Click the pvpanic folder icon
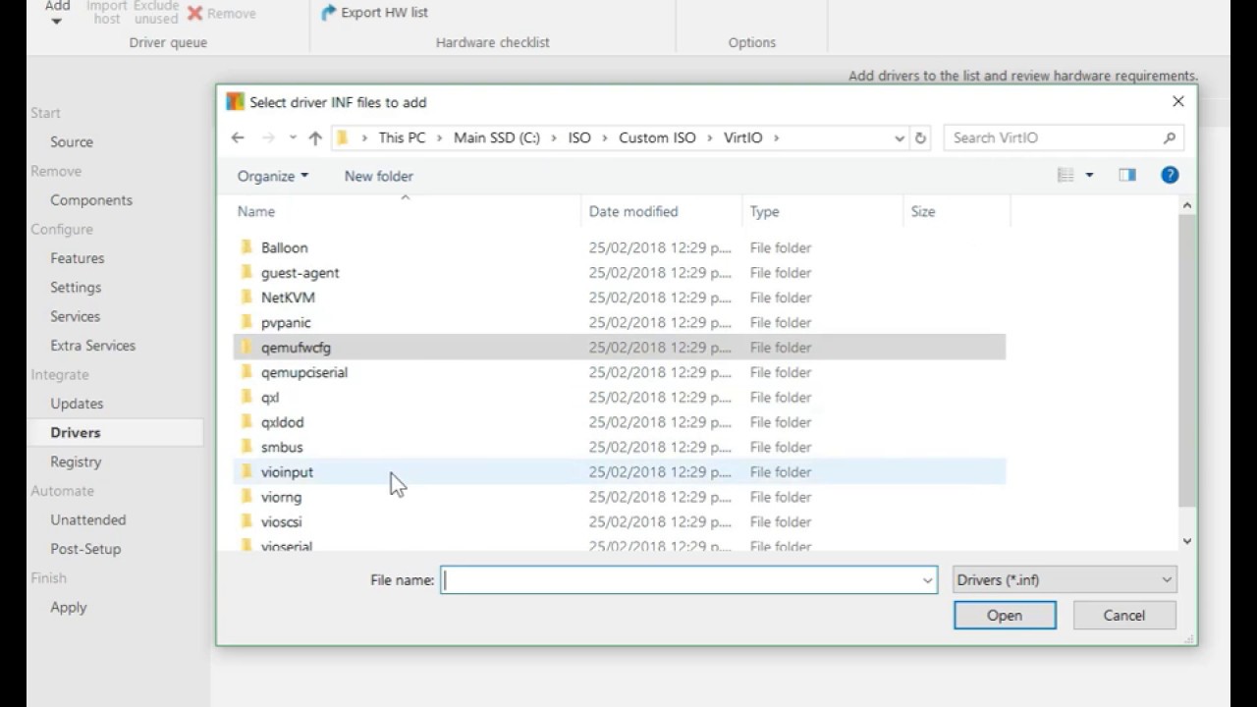The height and width of the screenshot is (707, 1257). 247,322
